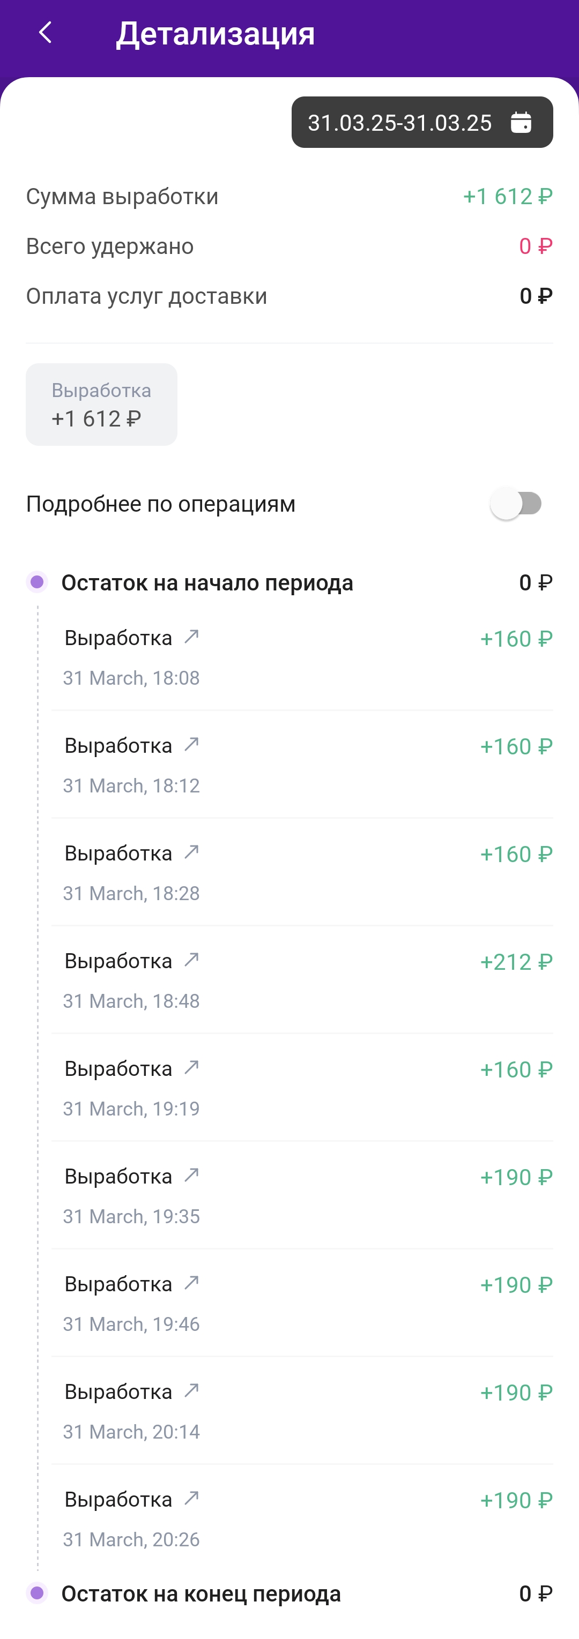Screen dimensions: 579x1639
Task: Open arrow icon for 18:12 earning
Action: [x=192, y=744]
